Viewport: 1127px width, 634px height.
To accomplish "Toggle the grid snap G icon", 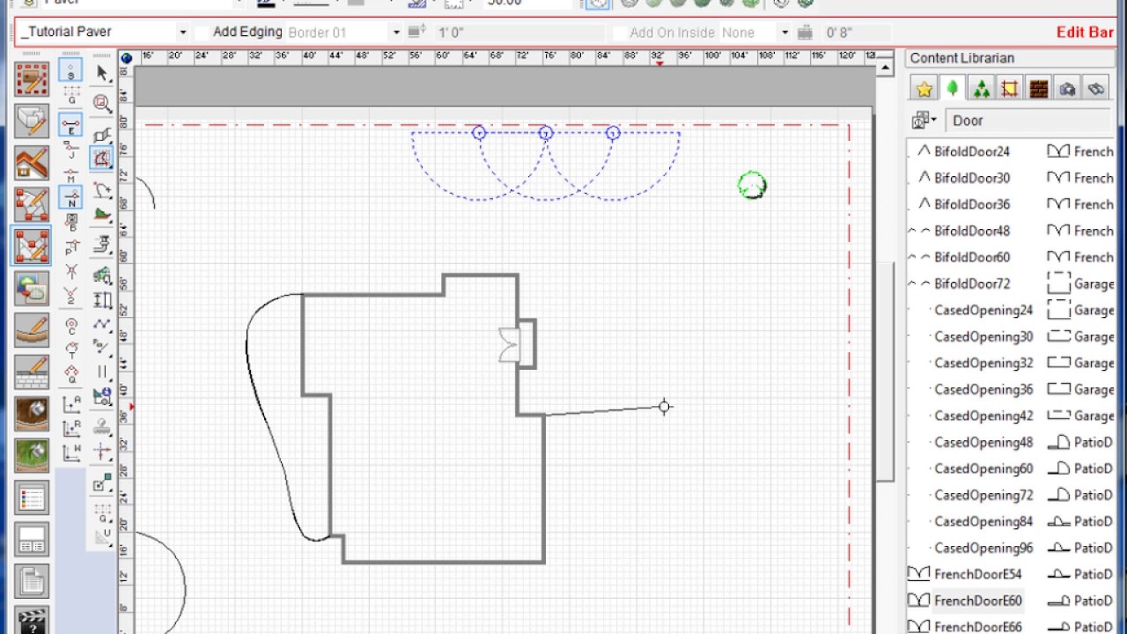I will click(x=71, y=95).
